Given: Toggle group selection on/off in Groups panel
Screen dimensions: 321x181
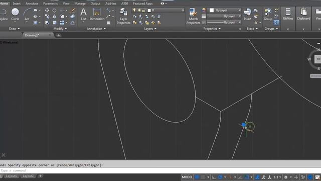Looking at the screenshot, I should click(276, 22).
